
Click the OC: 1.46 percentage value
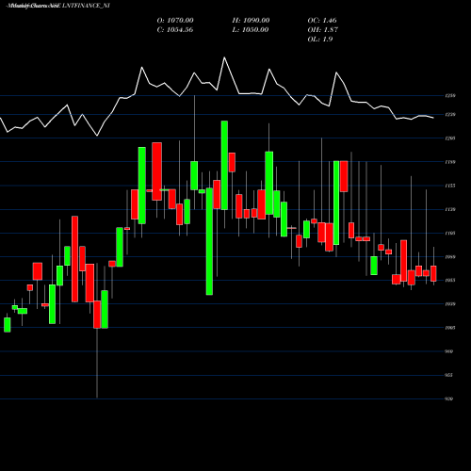(x=322, y=21)
